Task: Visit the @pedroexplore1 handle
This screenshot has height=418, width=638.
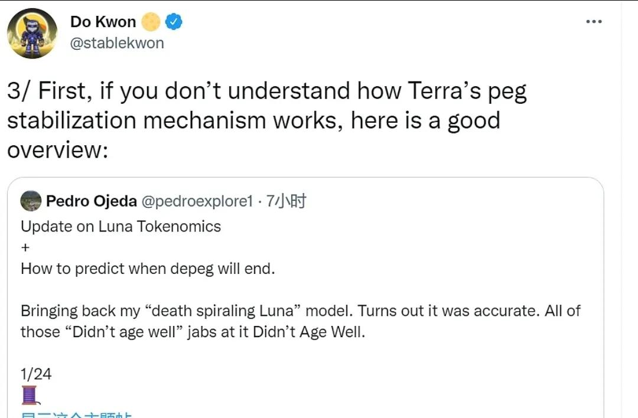Action: pyautogui.click(x=197, y=201)
